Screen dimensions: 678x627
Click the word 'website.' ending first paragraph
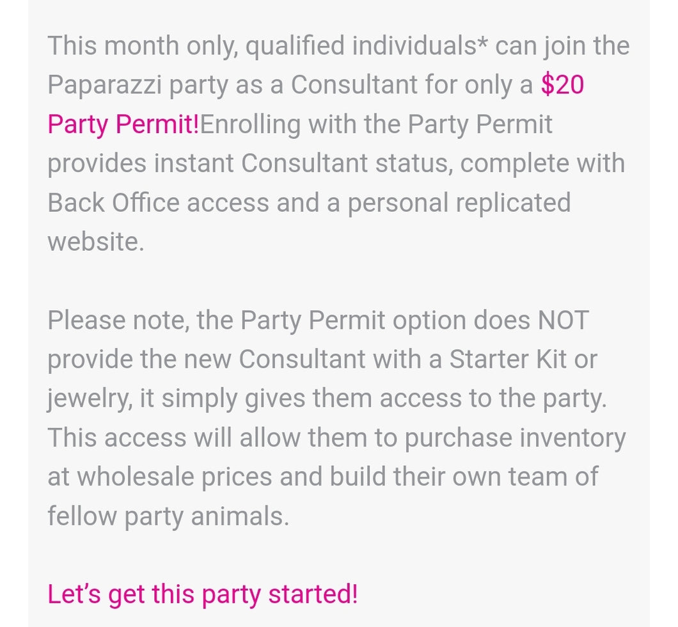point(96,242)
